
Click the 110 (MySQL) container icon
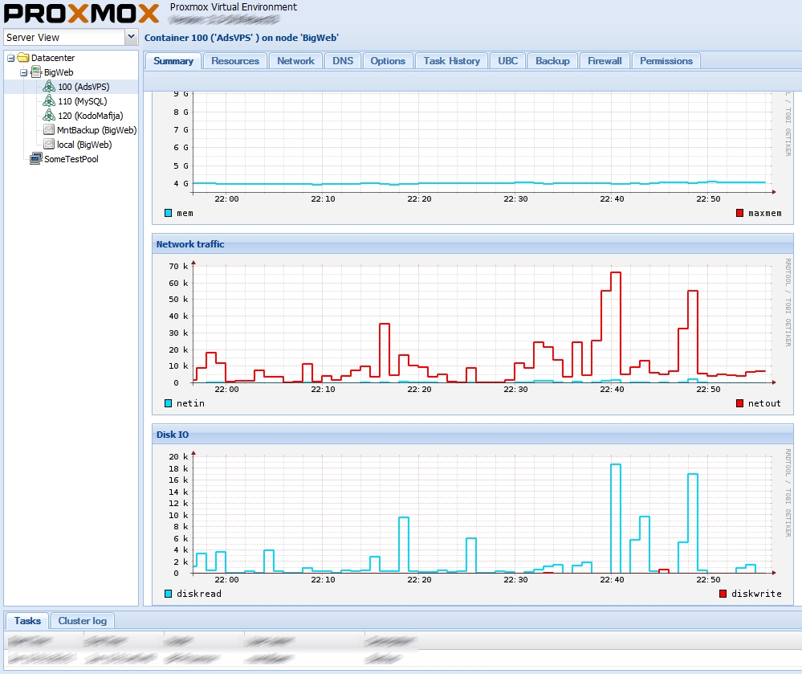(x=48, y=101)
